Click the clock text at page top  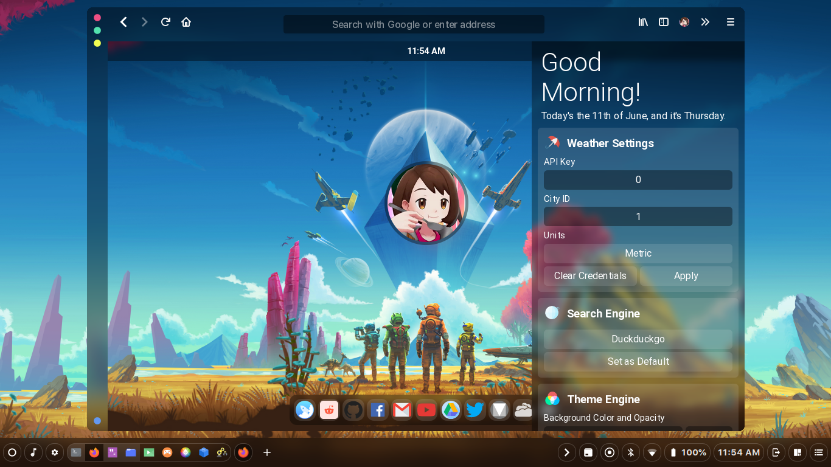[x=426, y=51]
